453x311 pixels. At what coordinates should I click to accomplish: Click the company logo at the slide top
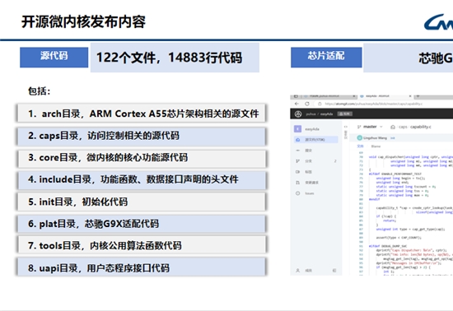(438, 22)
